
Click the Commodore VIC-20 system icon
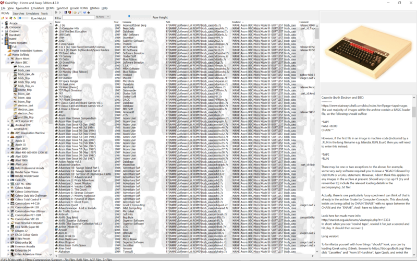coord(12,219)
